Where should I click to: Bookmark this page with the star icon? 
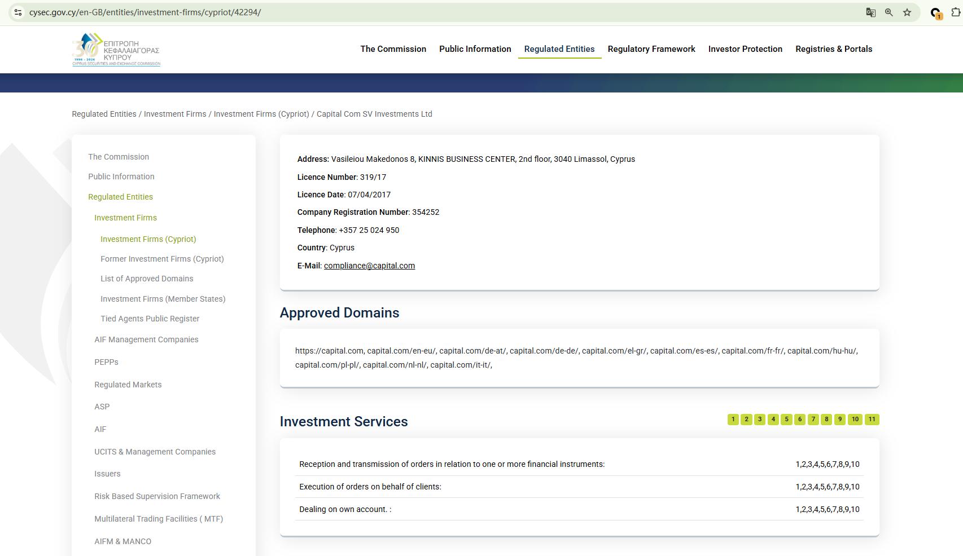907,12
